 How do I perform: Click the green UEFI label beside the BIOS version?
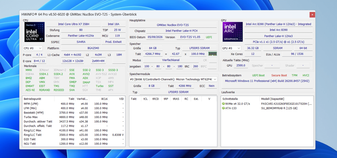[x=209, y=37]
